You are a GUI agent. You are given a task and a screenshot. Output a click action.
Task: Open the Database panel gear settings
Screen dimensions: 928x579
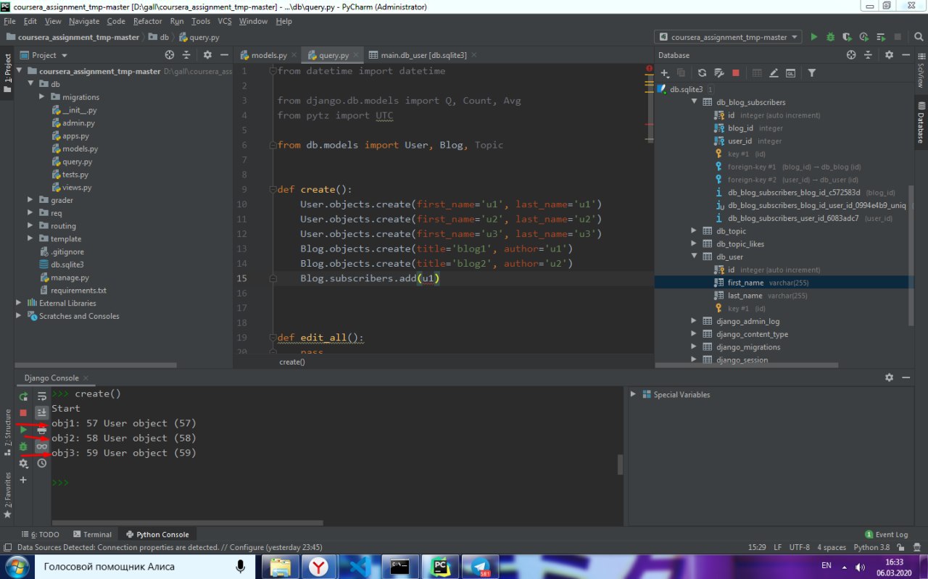pos(889,55)
